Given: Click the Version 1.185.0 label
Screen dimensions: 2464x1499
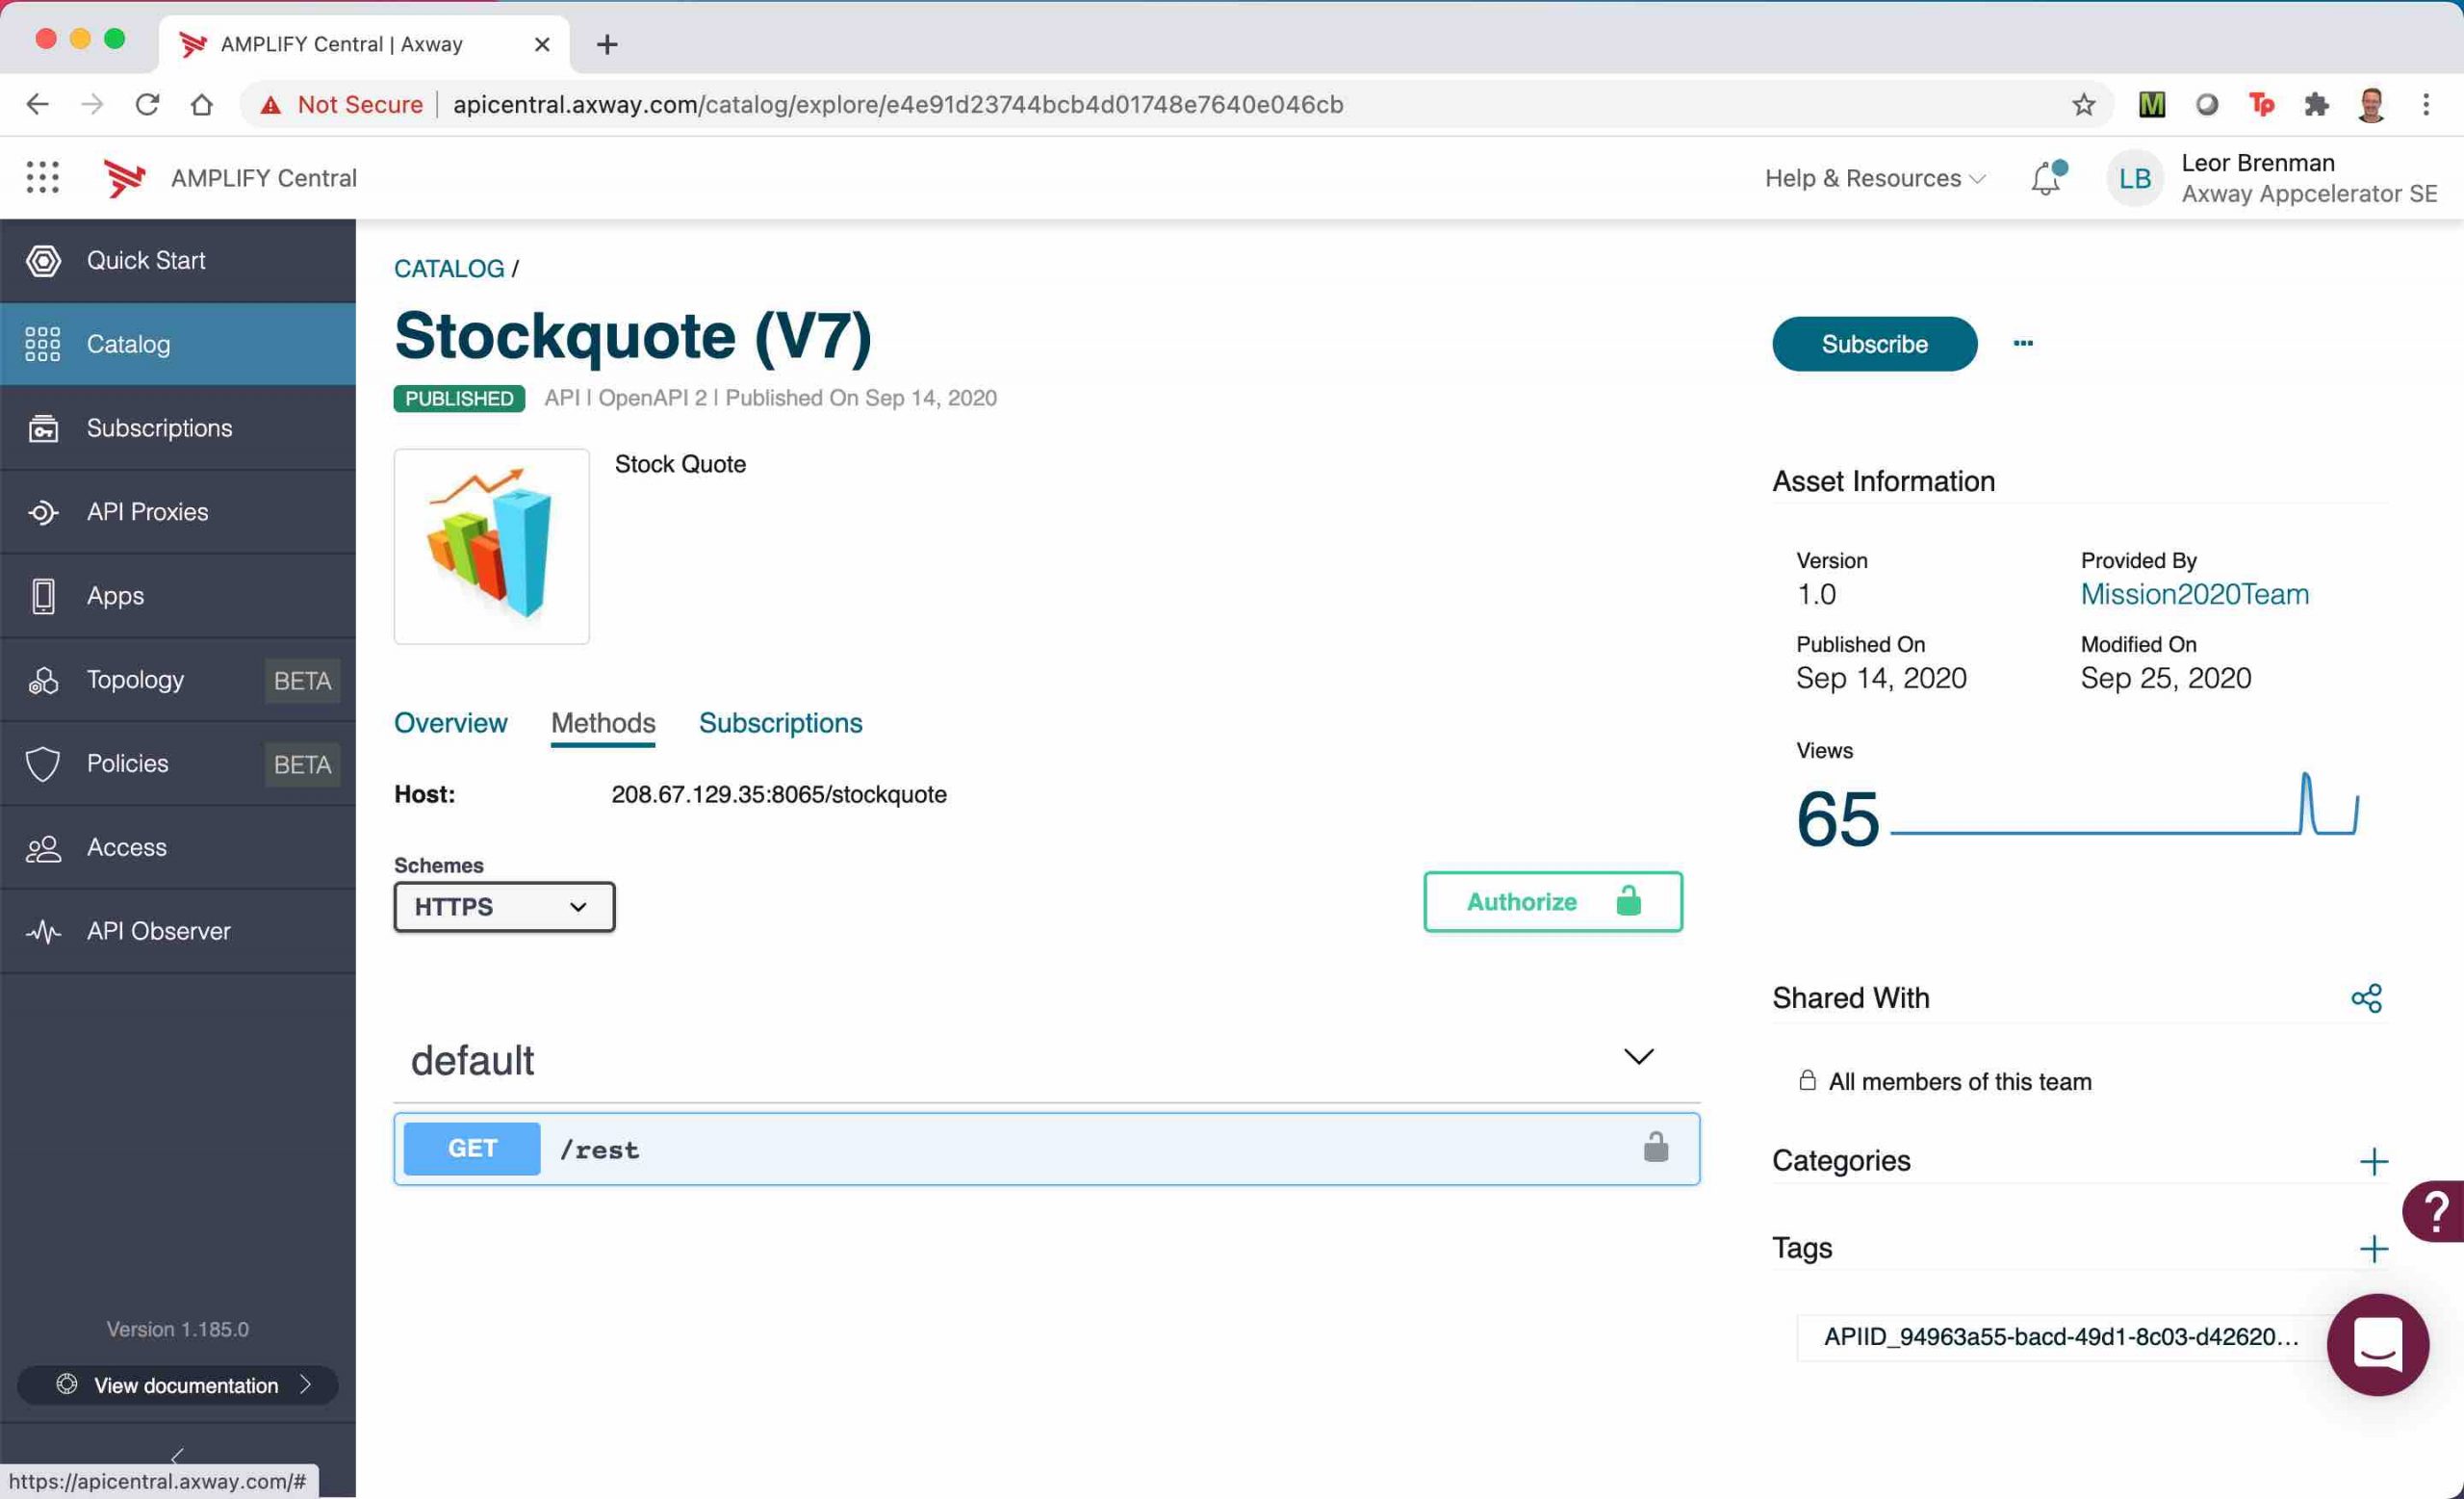Looking at the screenshot, I should 177,1329.
